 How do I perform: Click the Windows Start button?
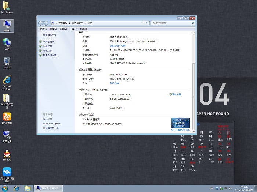6,188
